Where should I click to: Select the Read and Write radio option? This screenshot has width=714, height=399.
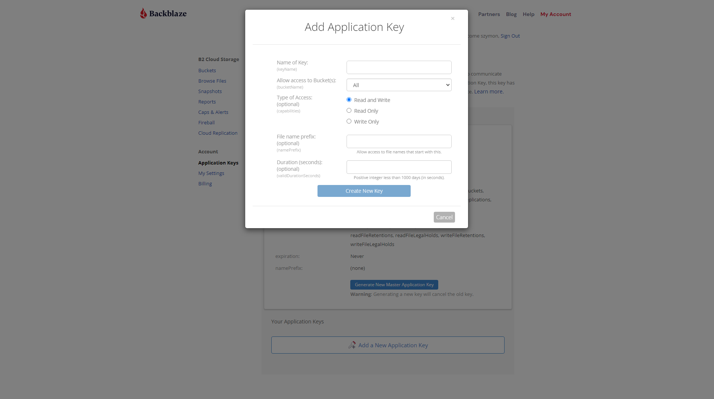click(x=349, y=100)
